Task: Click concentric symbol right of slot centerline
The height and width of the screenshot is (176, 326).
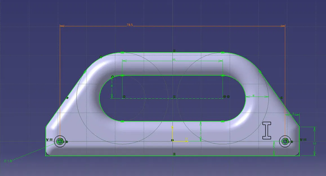Action: click(228, 97)
